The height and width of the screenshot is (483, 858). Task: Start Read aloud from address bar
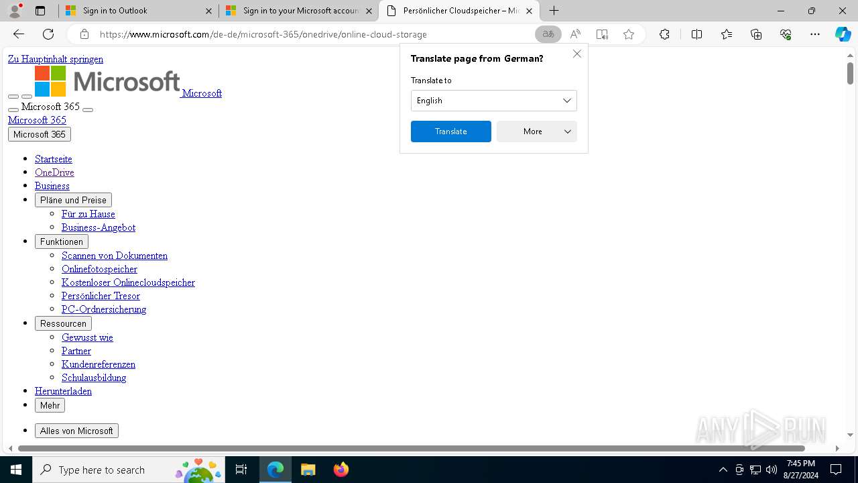pos(575,34)
